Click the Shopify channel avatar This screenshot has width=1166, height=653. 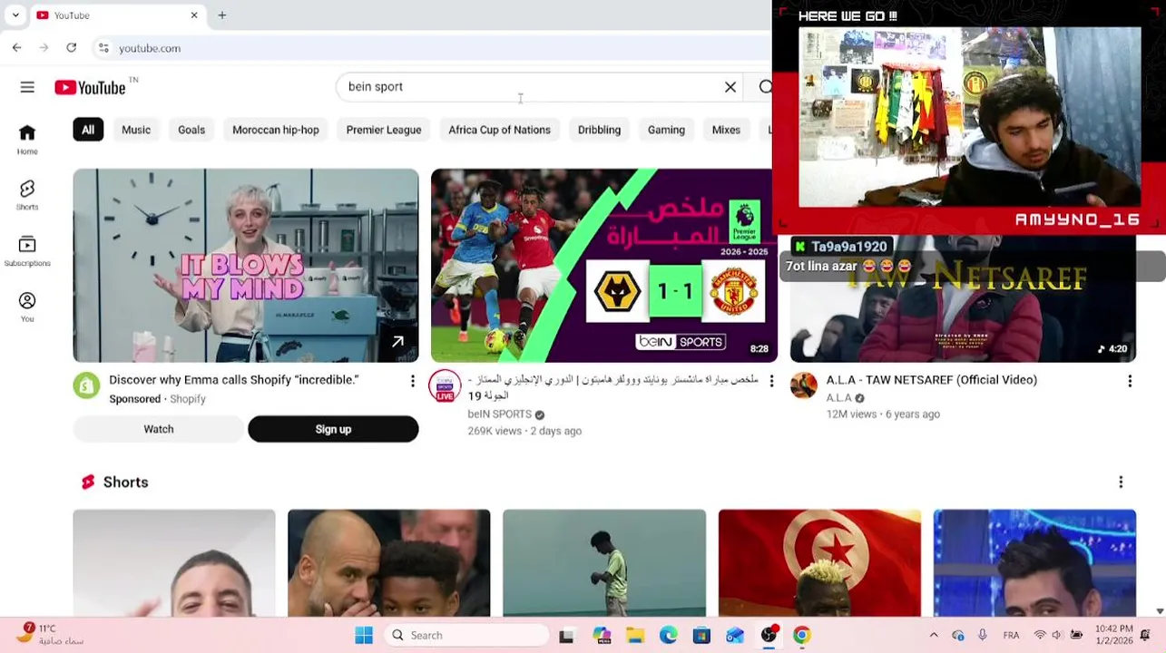pyautogui.click(x=86, y=385)
